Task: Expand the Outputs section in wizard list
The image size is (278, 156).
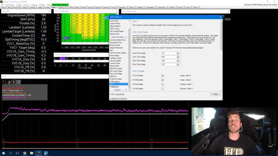Action: coord(119,90)
